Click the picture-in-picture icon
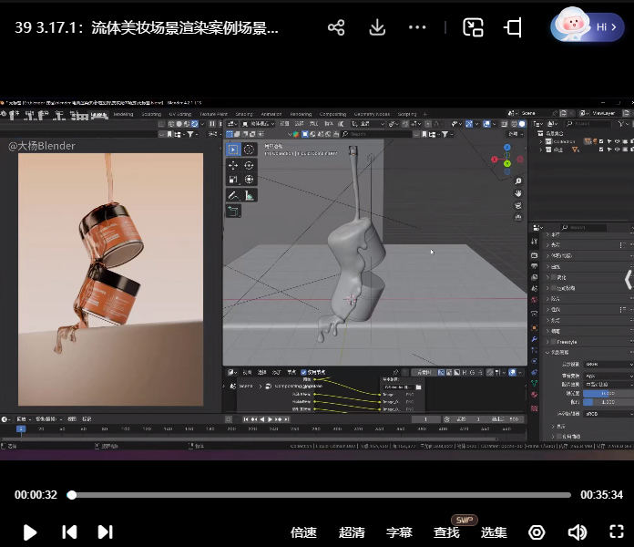634x547 pixels. [x=473, y=27]
